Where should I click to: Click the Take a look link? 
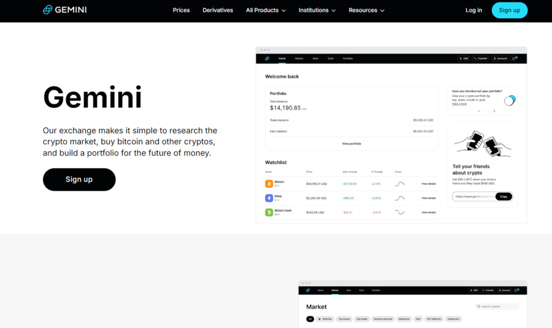tap(459, 104)
